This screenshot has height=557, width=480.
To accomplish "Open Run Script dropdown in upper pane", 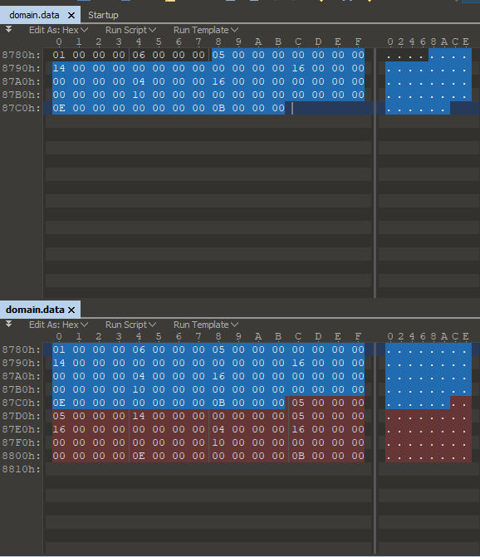I will tap(130, 30).
